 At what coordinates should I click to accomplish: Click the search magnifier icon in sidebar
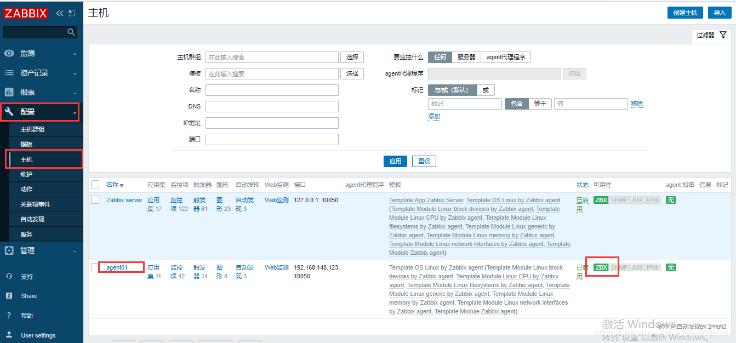71,32
